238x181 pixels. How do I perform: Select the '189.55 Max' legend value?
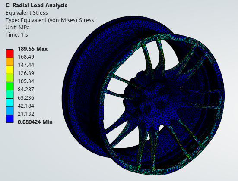click(33, 49)
